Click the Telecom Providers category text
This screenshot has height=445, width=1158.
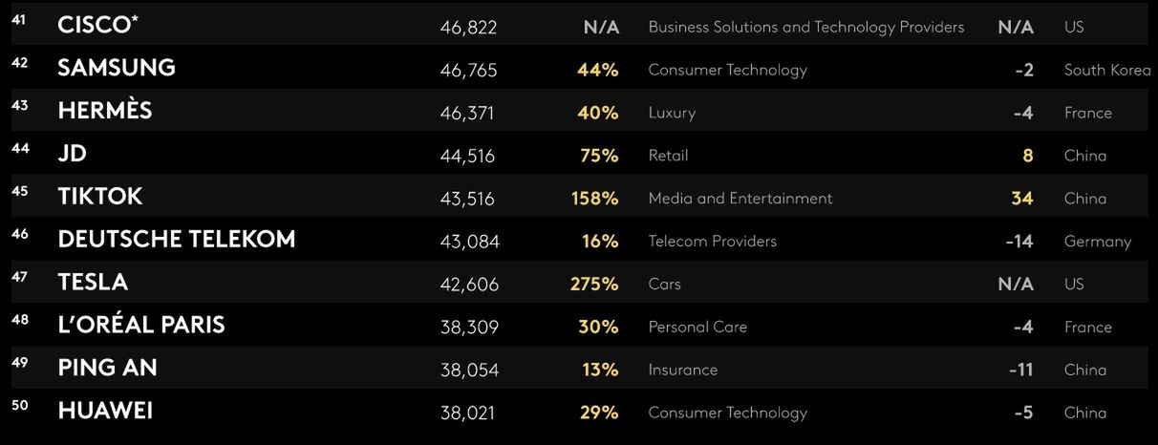pos(713,242)
